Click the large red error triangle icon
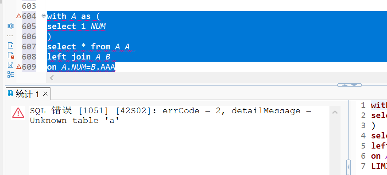 (x=18, y=113)
